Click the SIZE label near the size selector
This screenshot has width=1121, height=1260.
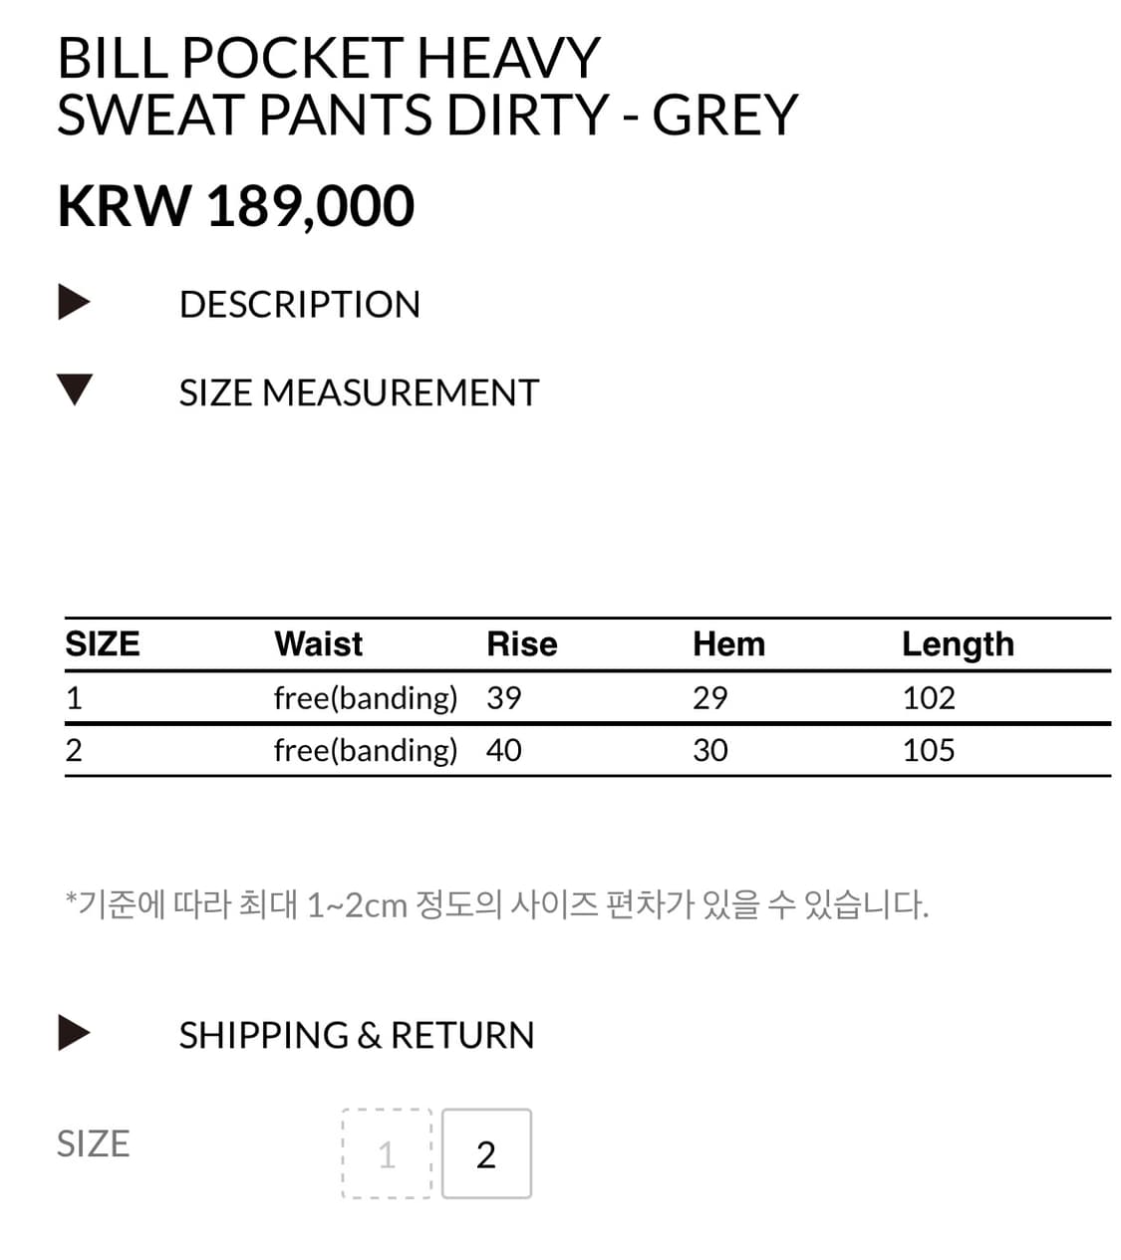[x=94, y=1143]
